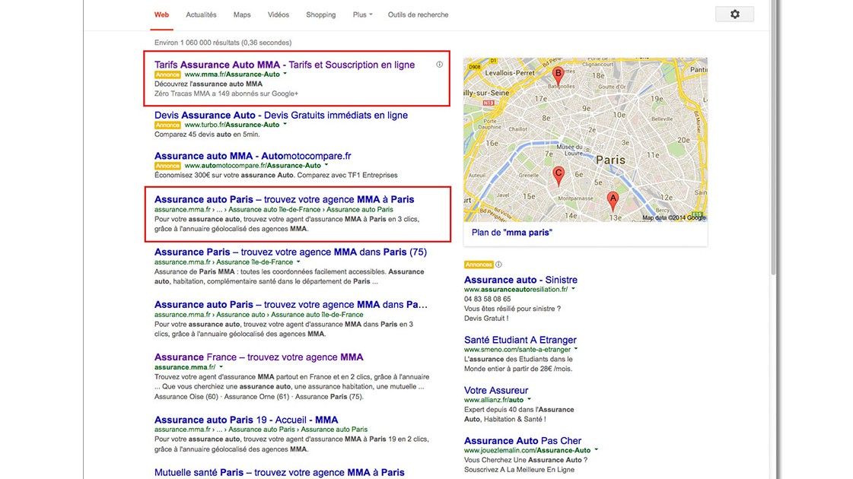
Task: Open the Shopping tab
Action: tap(321, 14)
